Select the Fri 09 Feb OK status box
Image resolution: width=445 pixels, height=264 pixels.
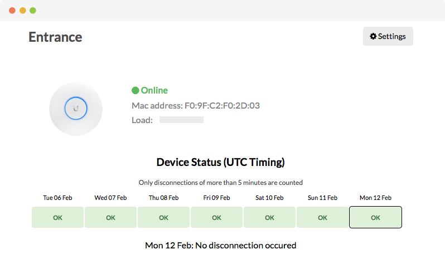216,217
